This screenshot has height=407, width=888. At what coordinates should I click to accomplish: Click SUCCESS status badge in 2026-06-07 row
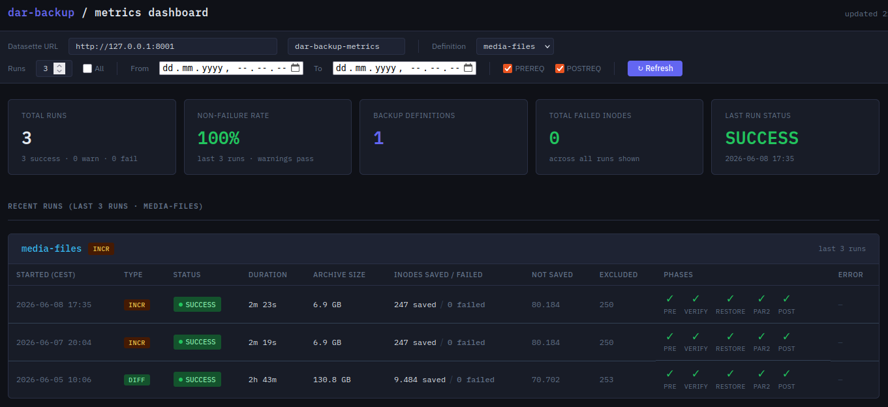197,342
